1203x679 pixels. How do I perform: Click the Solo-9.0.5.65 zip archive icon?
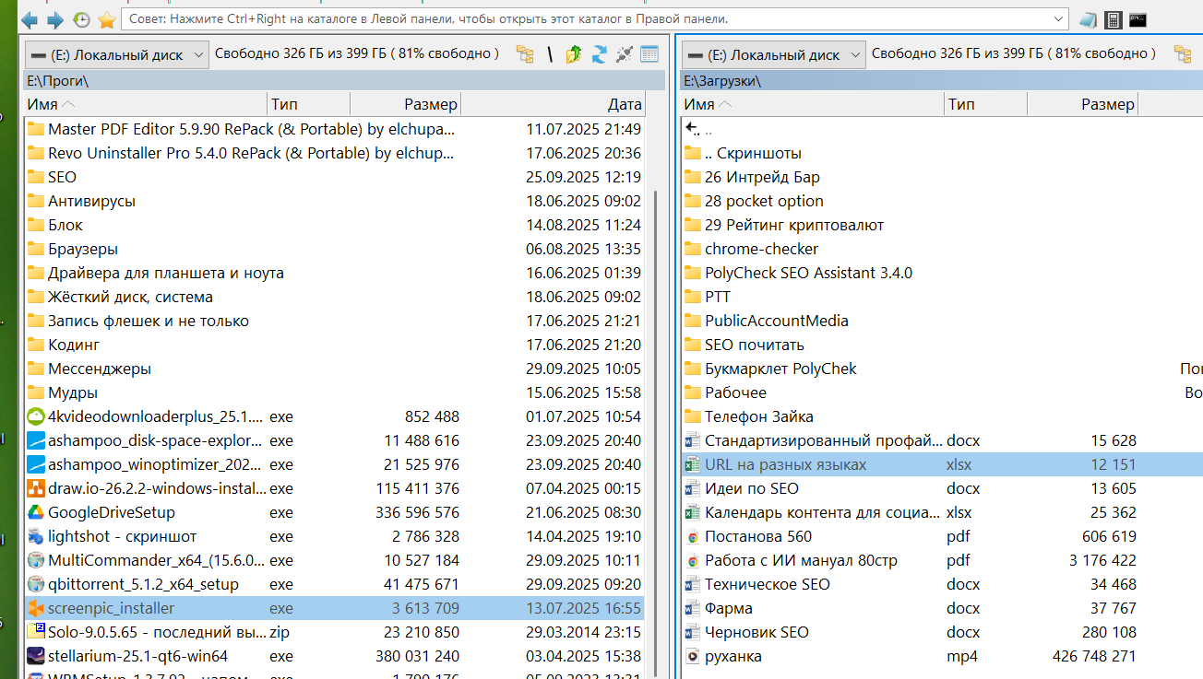click(36, 632)
